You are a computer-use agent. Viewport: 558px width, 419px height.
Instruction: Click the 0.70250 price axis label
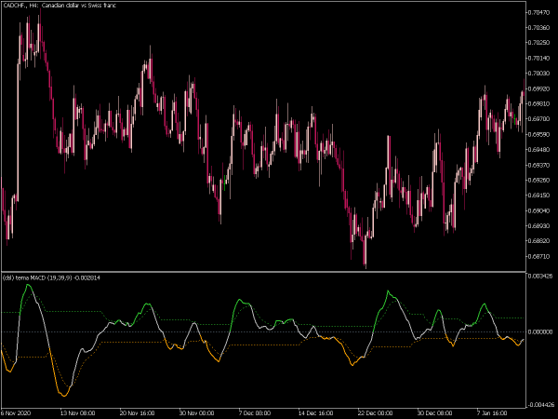tap(538, 43)
